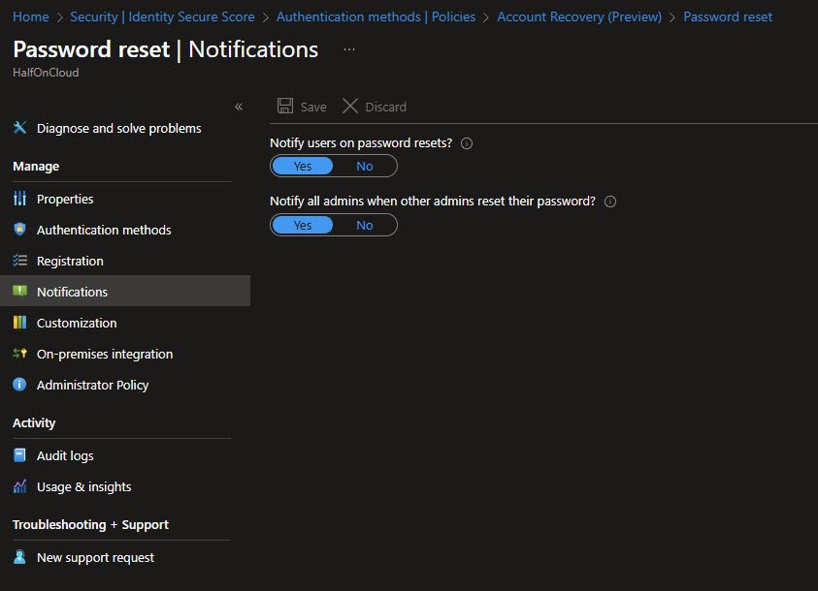
Task: Click the Audit logs book icon
Action: [19, 455]
